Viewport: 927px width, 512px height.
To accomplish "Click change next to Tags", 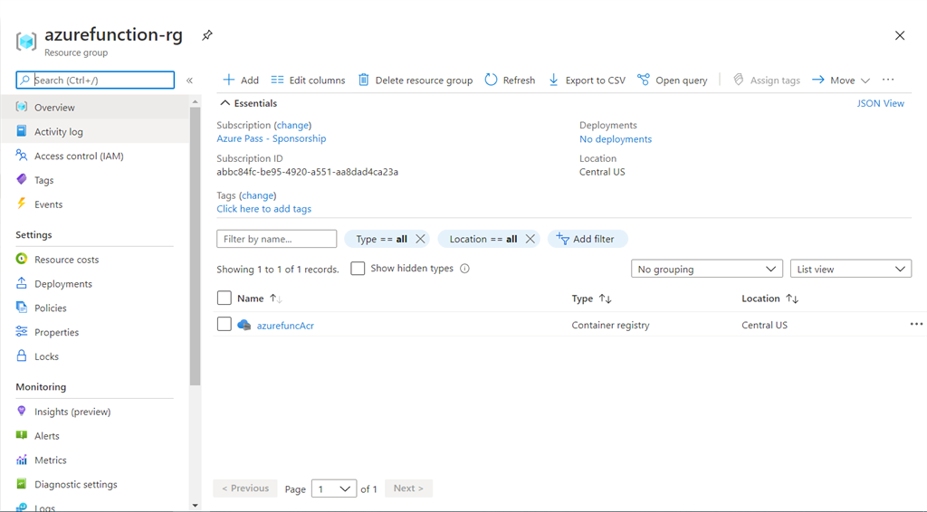I will pos(257,195).
